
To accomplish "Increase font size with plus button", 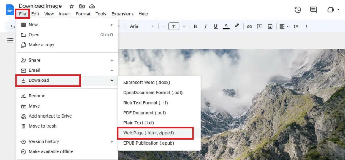I will (x=184, y=26).
